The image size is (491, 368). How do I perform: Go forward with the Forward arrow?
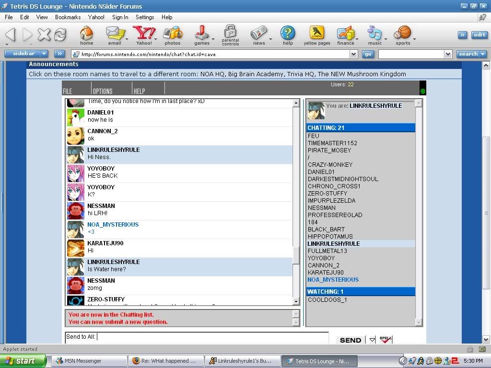pos(27,34)
